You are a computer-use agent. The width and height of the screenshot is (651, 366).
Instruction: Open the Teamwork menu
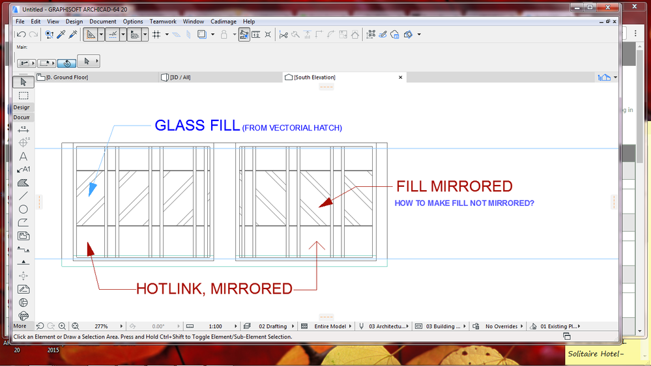(163, 21)
